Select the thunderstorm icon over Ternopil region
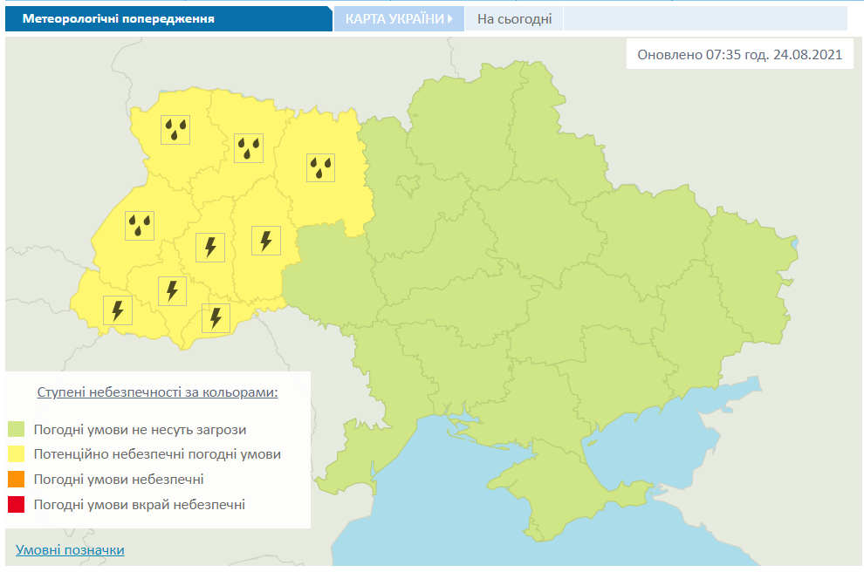 click(209, 247)
